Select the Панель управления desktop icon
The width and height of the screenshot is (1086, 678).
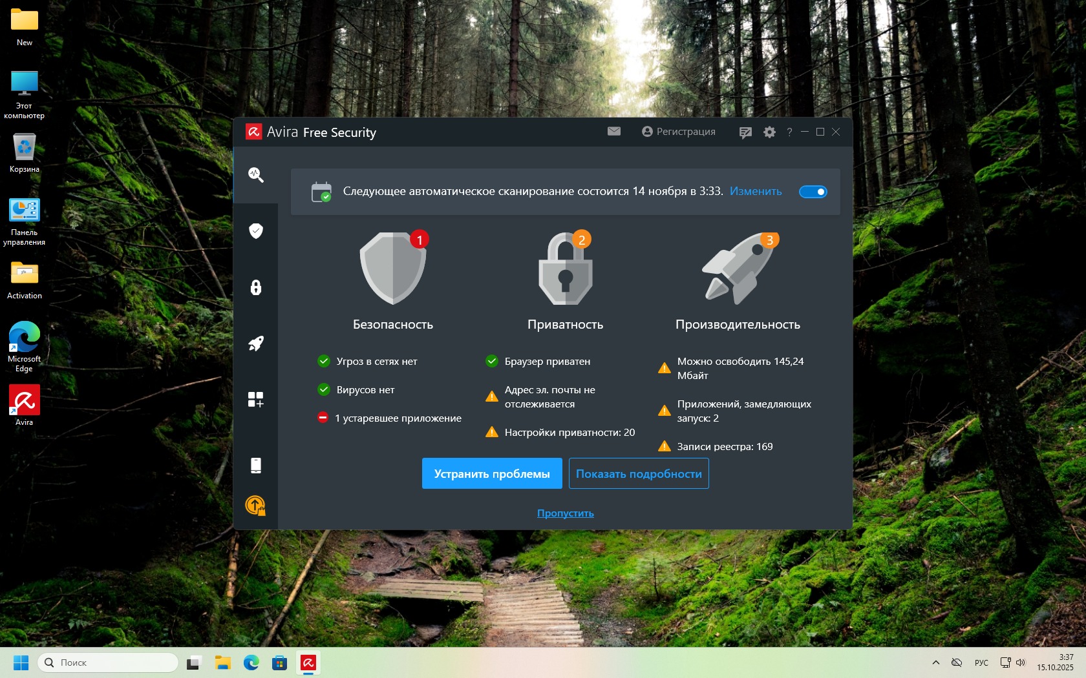(25, 221)
